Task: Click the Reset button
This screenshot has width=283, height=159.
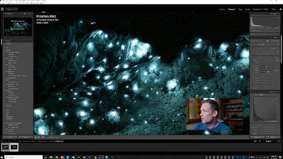Action: click(x=273, y=137)
